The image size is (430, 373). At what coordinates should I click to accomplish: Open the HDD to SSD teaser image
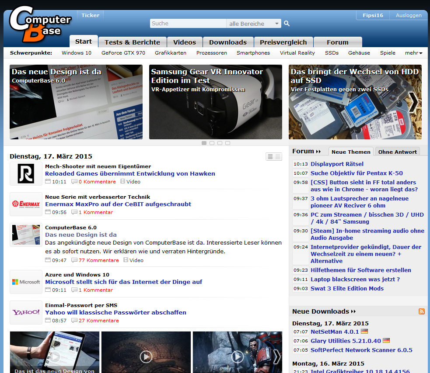click(x=355, y=102)
